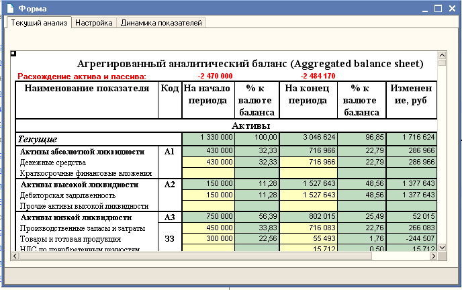
Task: Select the Денежные средства row label
Action: pyautogui.click(x=53, y=163)
